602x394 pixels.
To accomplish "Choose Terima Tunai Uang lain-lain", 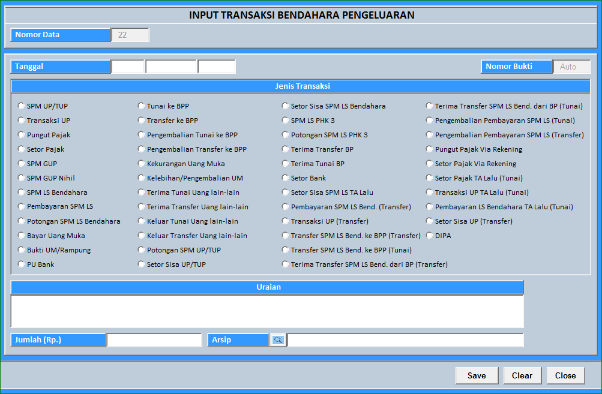I will (142, 192).
